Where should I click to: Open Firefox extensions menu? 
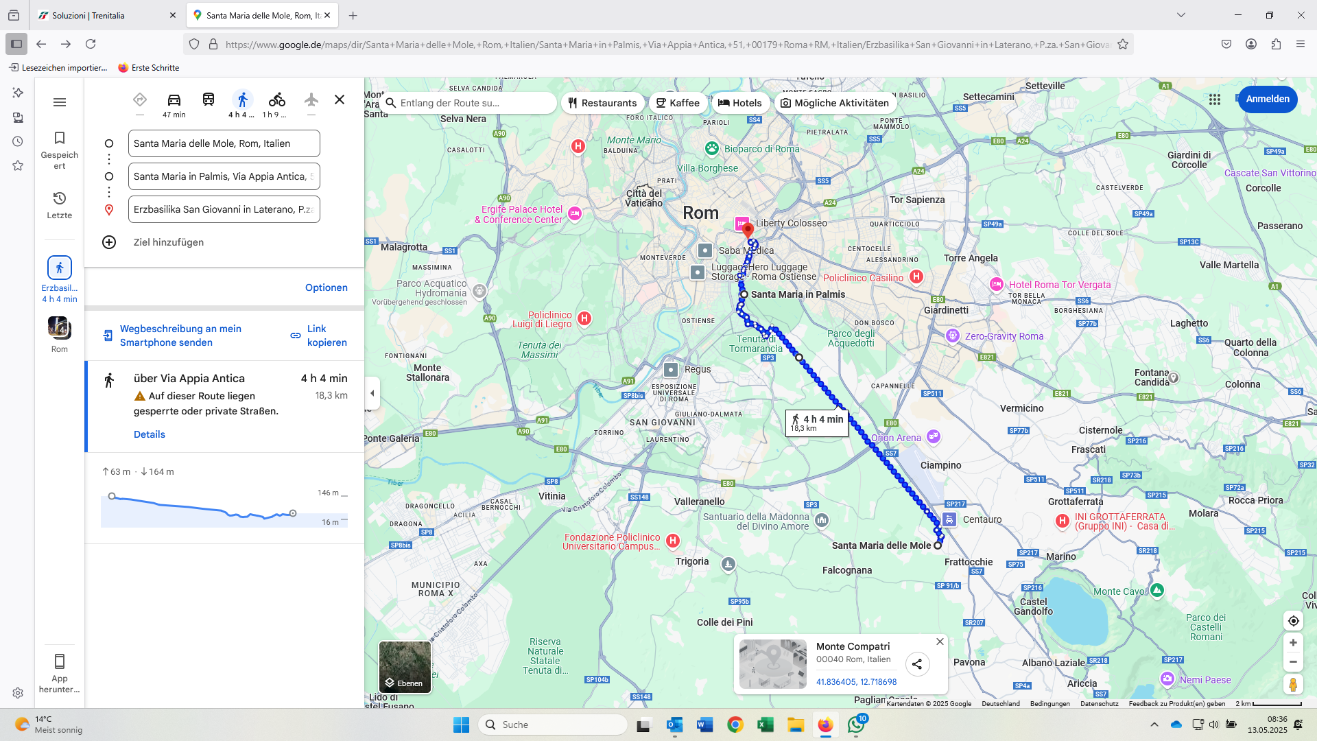pyautogui.click(x=1276, y=44)
